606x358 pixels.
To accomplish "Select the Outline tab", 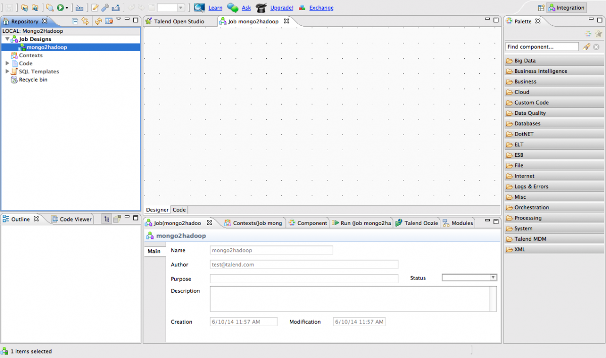I will (21, 219).
